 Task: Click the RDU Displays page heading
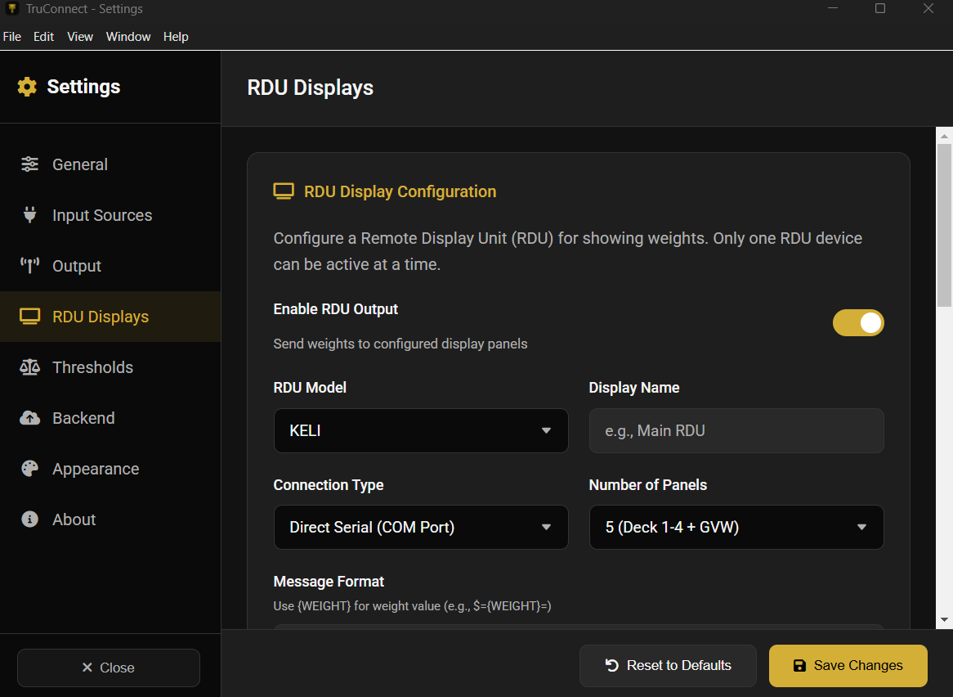310,88
